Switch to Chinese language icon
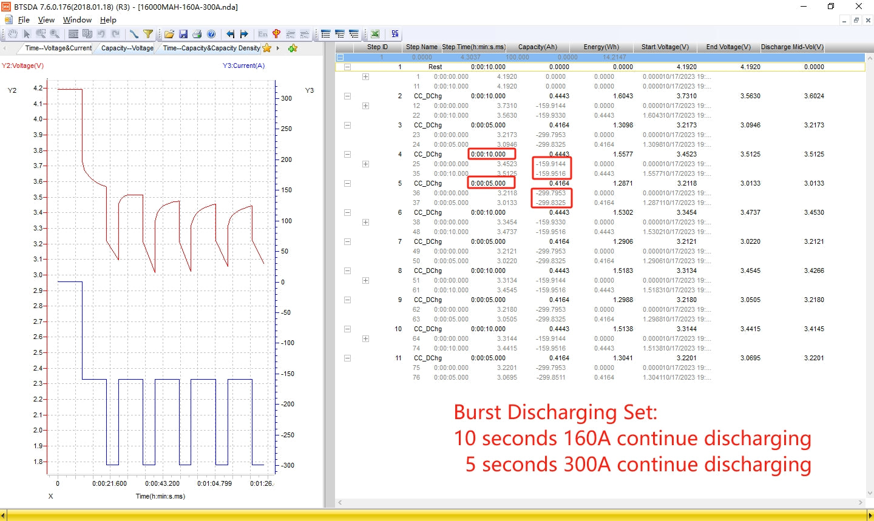 [276, 34]
